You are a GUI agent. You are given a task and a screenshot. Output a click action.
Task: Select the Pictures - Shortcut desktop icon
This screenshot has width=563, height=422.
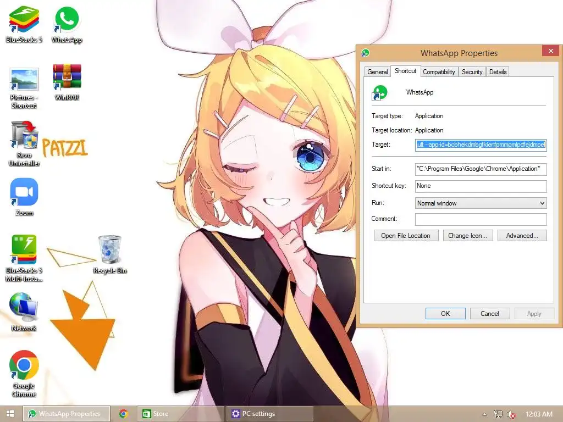point(24,88)
